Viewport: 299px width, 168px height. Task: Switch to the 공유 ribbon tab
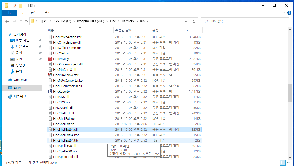(x=34, y=12)
